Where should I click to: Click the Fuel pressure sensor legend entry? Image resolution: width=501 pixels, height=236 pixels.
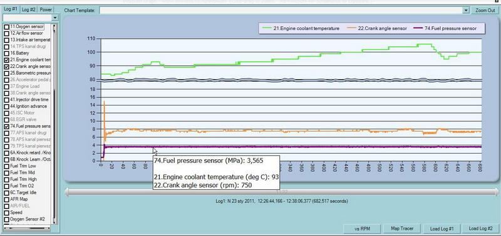pyautogui.click(x=445, y=28)
